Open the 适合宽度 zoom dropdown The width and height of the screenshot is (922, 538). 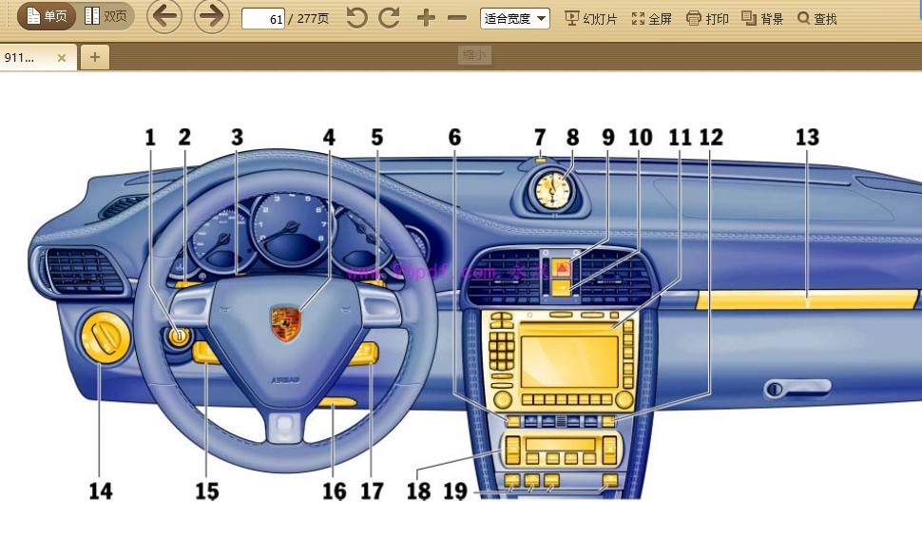514,18
